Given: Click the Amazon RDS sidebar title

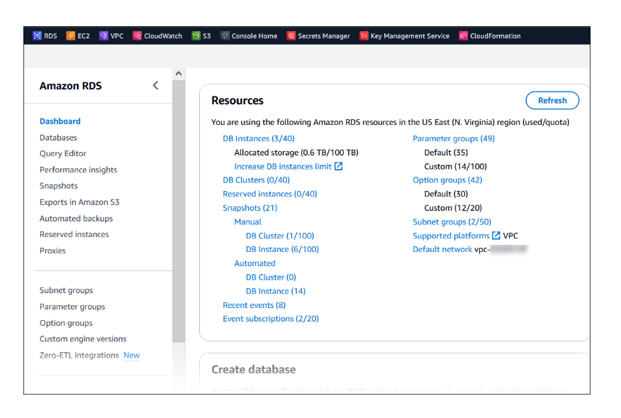Looking at the screenshot, I should tap(70, 86).
